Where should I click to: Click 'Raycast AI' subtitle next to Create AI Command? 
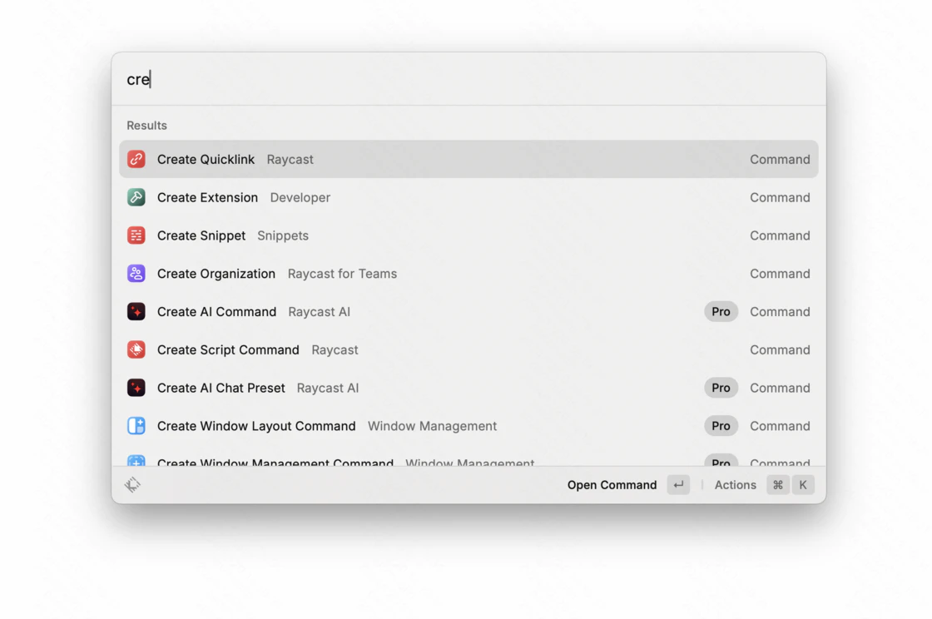coord(320,311)
